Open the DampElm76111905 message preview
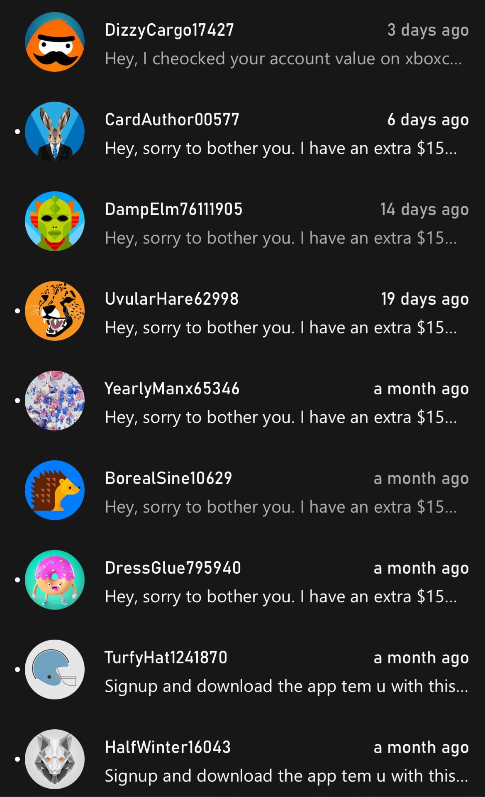This screenshot has width=485, height=797. pos(281,238)
